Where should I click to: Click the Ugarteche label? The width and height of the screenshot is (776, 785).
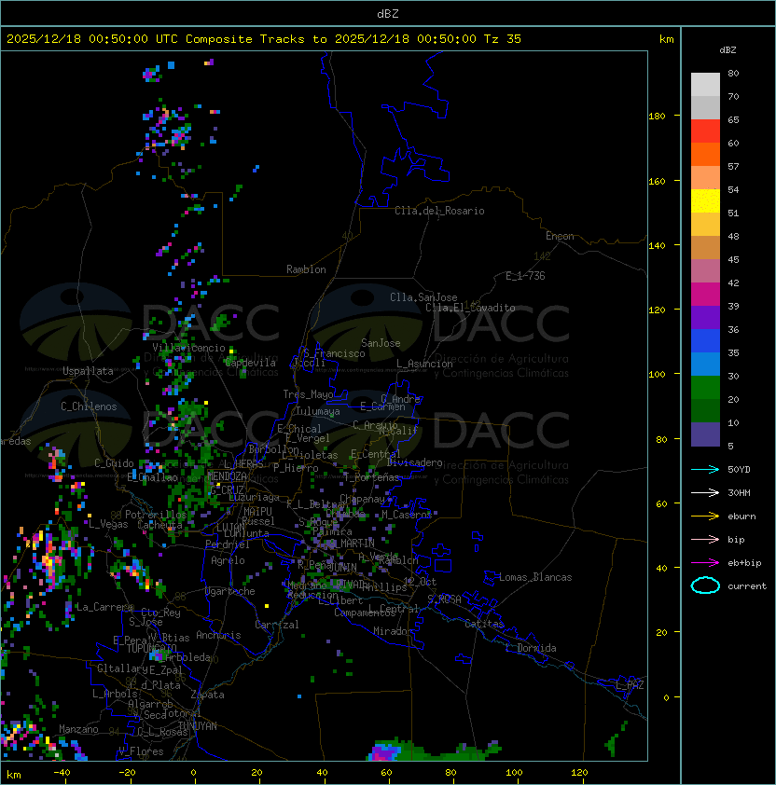(x=230, y=591)
